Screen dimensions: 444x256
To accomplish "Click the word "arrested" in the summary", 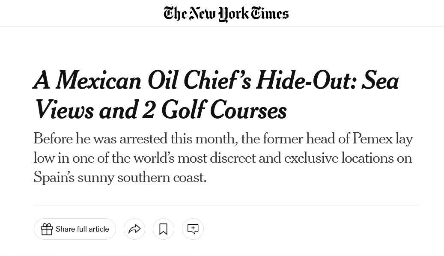I will click(x=143, y=139).
